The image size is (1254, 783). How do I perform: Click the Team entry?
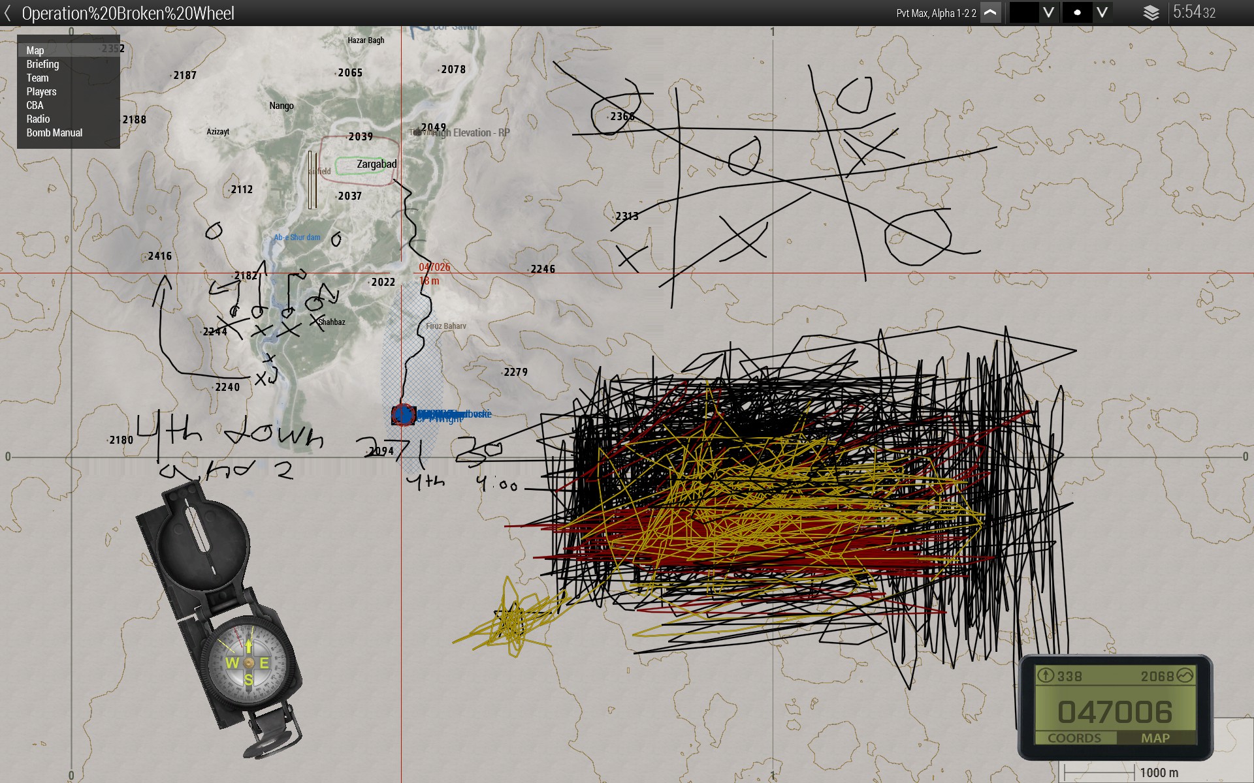[37, 78]
